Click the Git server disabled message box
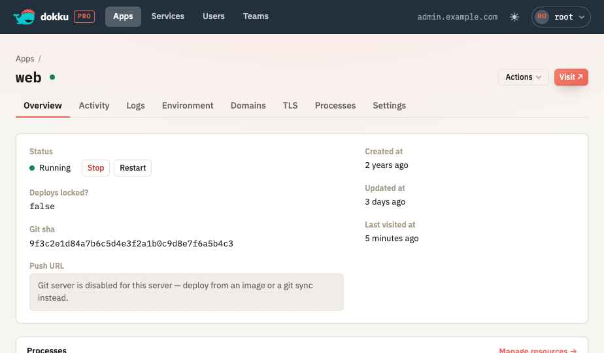Image resolution: width=604 pixels, height=353 pixels. point(186,292)
